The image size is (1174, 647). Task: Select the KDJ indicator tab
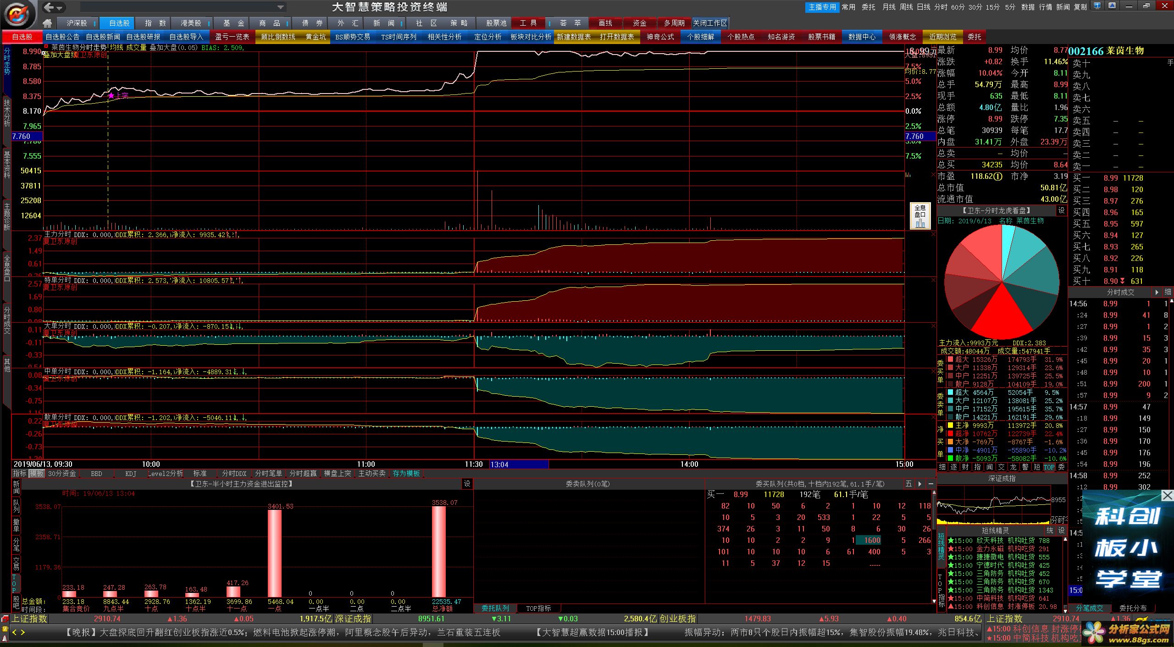click(131, 473)
